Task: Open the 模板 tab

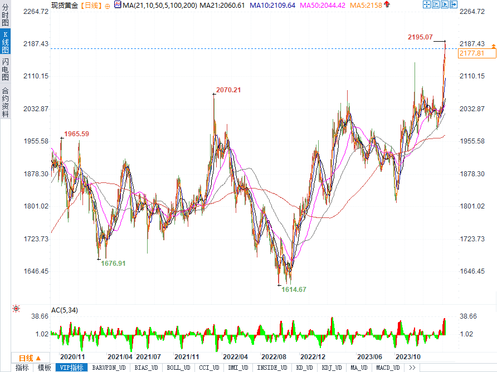Action: pos(45,368)
